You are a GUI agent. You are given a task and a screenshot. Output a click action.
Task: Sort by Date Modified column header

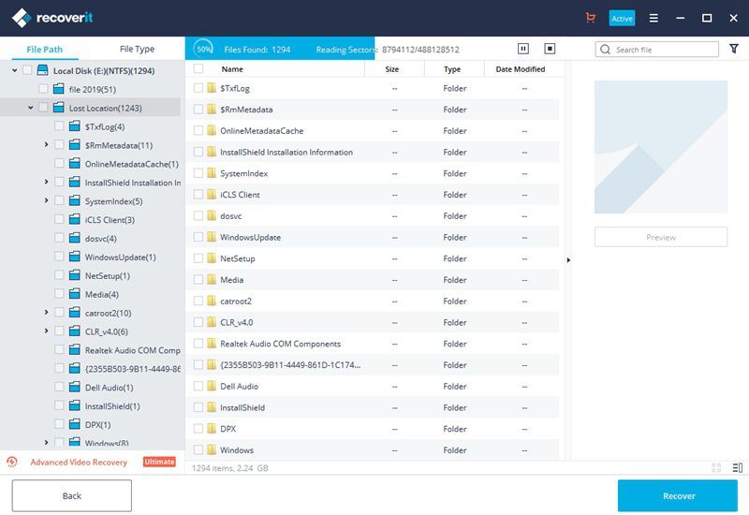521,69
